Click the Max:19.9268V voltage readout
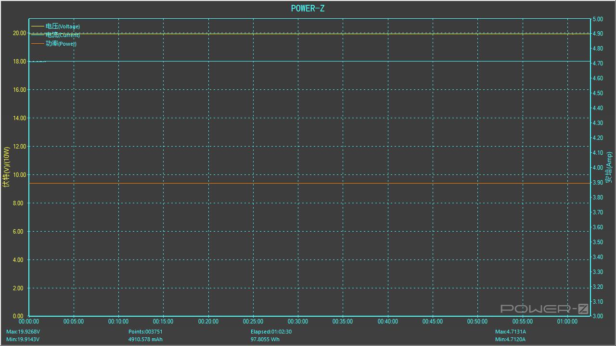This screenshot has width=616, height=346. pos(23,332)
